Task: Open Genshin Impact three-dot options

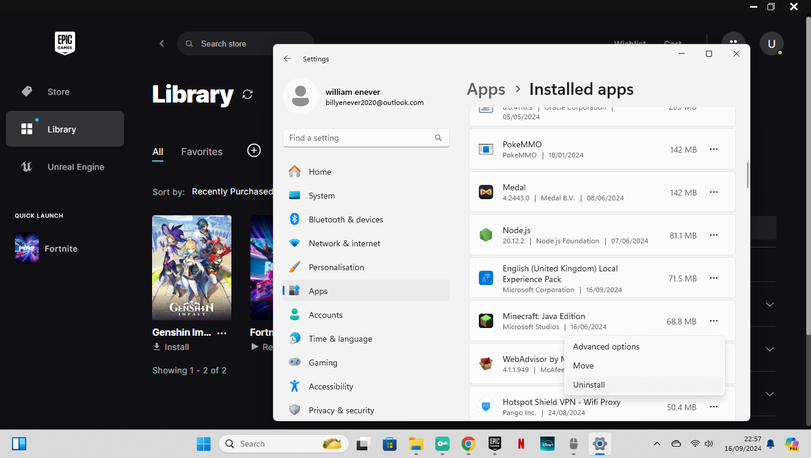Action: click(x=222, y=333)
